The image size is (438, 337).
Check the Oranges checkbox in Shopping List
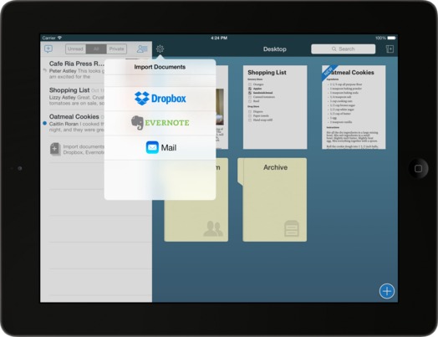pos(250,84)
